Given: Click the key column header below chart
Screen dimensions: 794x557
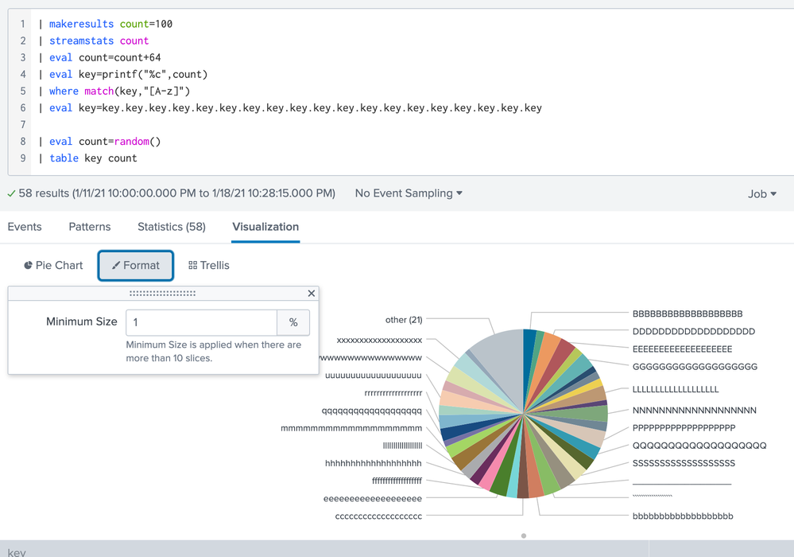Looking at the screenshot, I should (17, 552).
